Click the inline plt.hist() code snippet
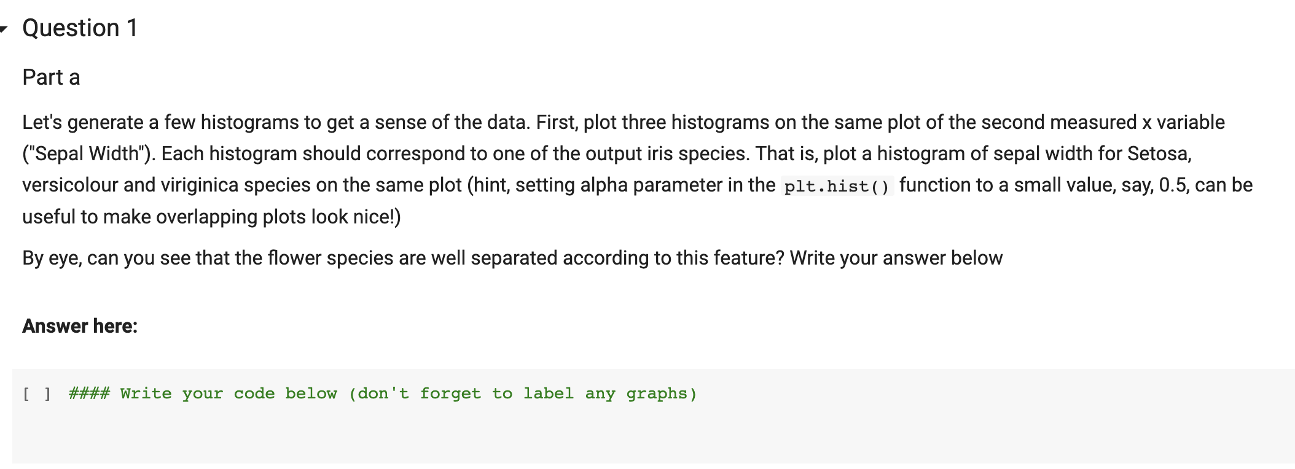The height and width of the screenshot is (469, 1295). [837, 186]
